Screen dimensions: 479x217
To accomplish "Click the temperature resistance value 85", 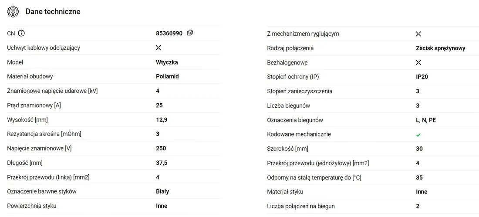I will coord(419,178).
